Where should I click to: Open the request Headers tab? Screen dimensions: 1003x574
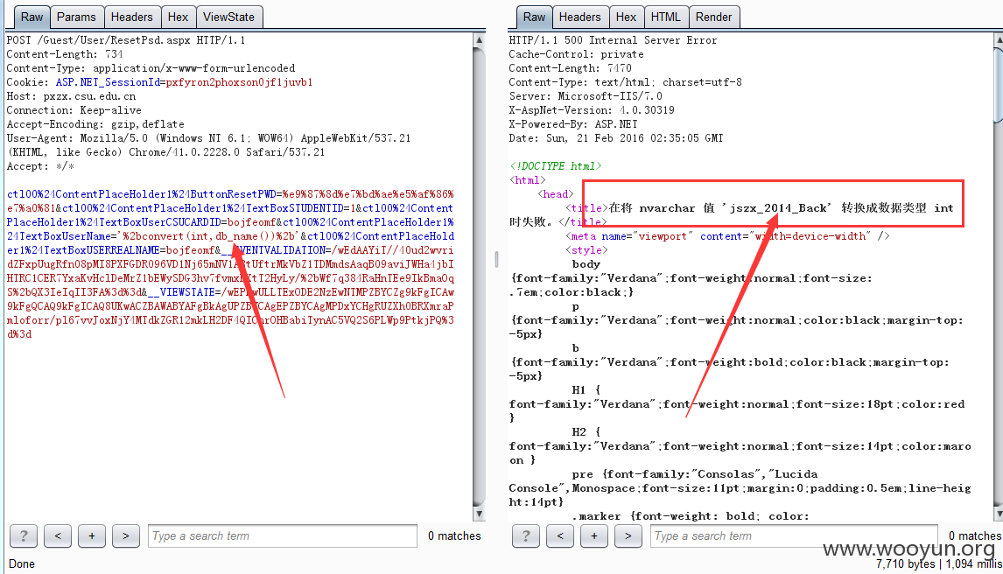[132, 17]
